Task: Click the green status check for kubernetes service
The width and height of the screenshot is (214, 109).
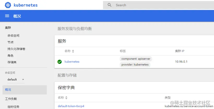Action: click(60, 62)
